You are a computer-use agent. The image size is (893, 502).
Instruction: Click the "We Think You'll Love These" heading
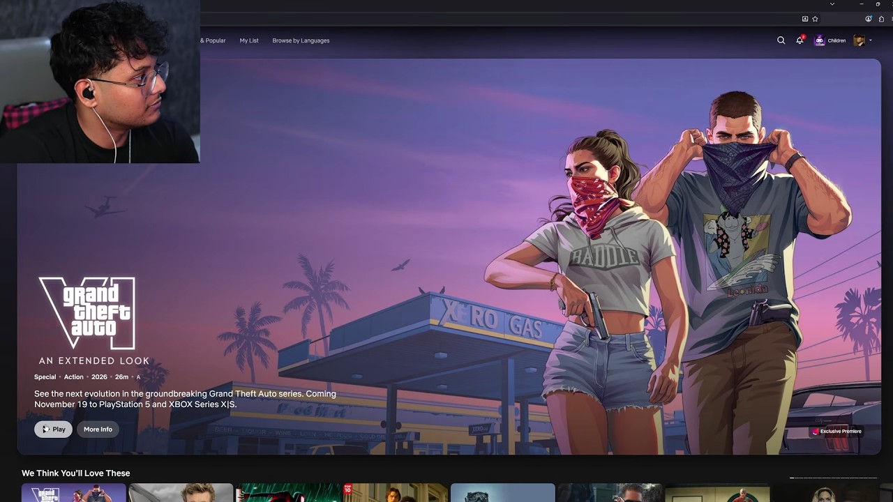76,473
